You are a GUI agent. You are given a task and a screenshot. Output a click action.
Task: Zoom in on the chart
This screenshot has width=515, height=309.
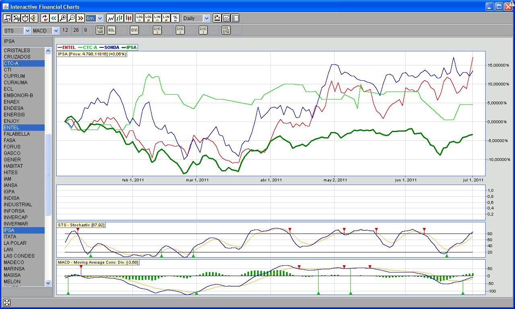(x=62, y=18)
